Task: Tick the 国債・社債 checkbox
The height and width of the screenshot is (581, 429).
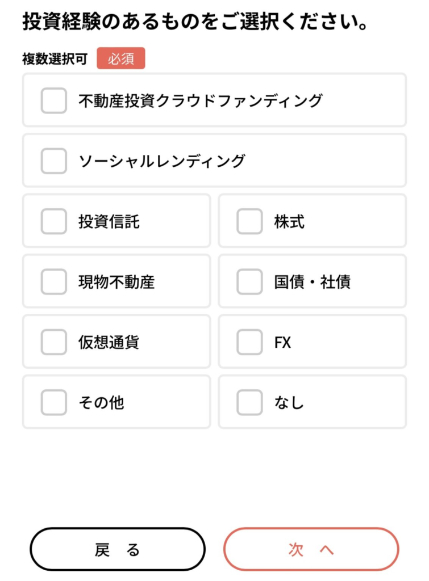Action: [249, 281]
